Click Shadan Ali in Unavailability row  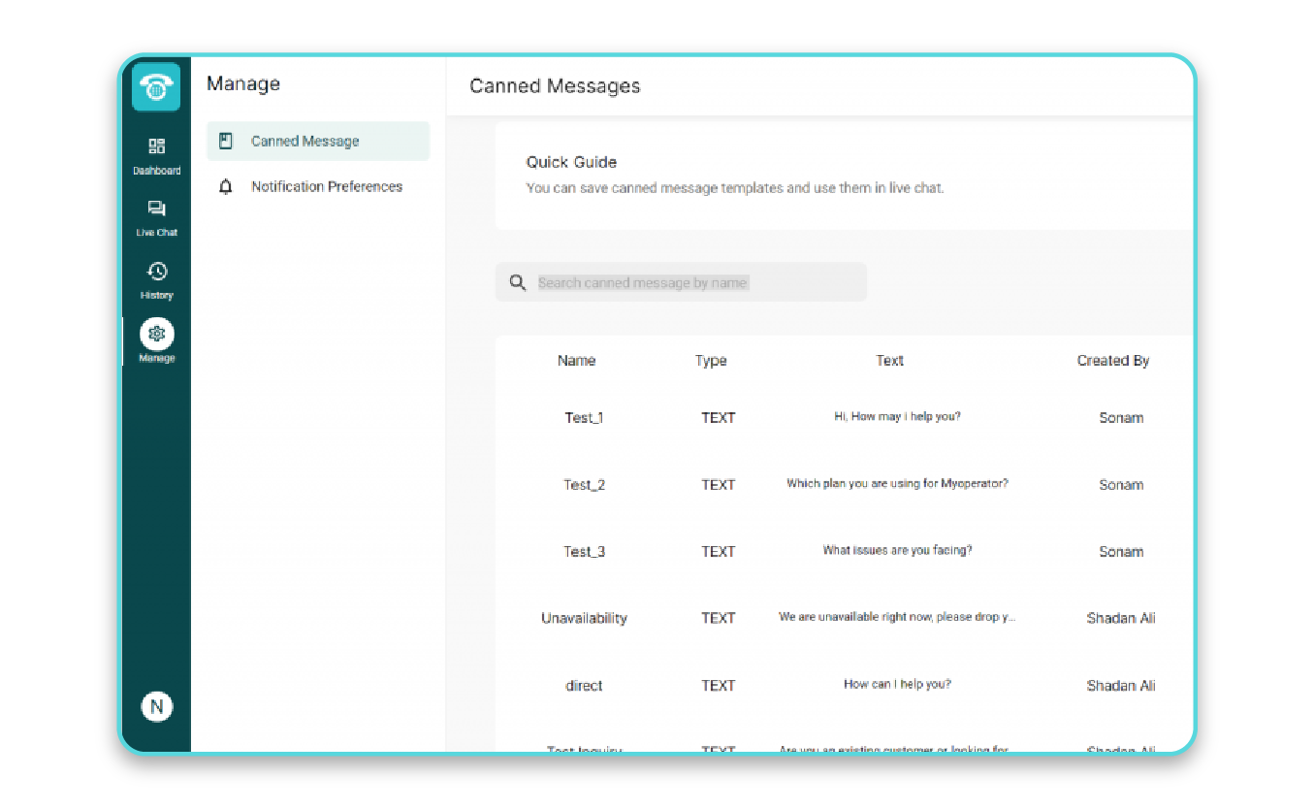click(x=1121, y=619)
